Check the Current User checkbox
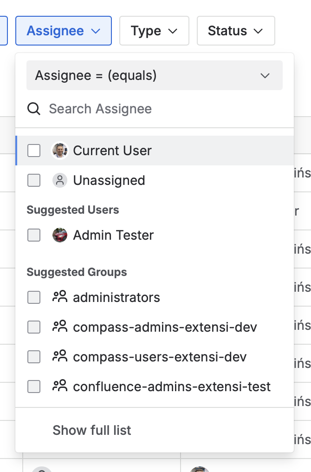Image resolution: width=311 pixels, height=472 pixels. click(x=34, y=151)
